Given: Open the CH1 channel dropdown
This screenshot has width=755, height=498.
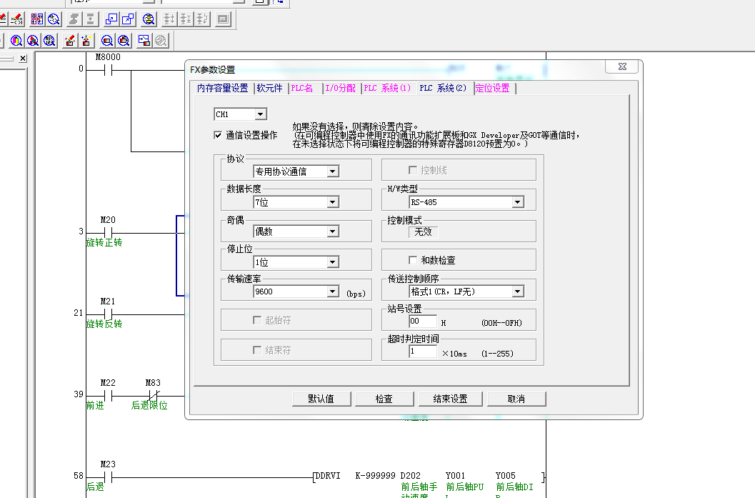Looking at the screenshot, I should (260, 114).
